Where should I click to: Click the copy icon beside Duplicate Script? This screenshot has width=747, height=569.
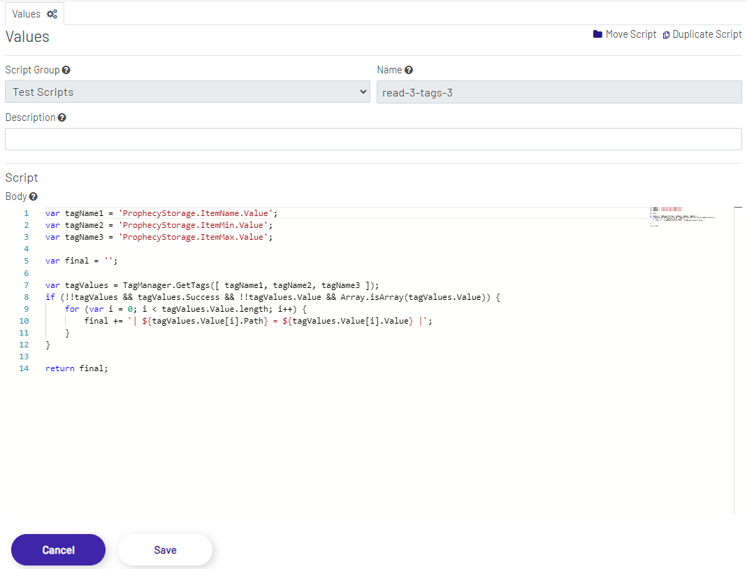(x=666, y=34)
